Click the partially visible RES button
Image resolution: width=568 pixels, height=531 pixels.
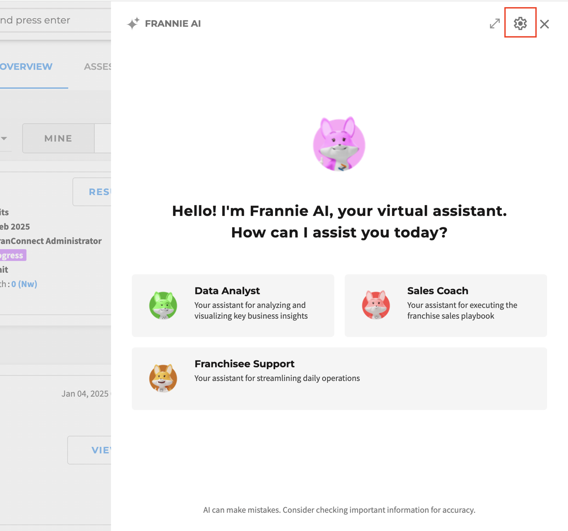tap(99, 192)
